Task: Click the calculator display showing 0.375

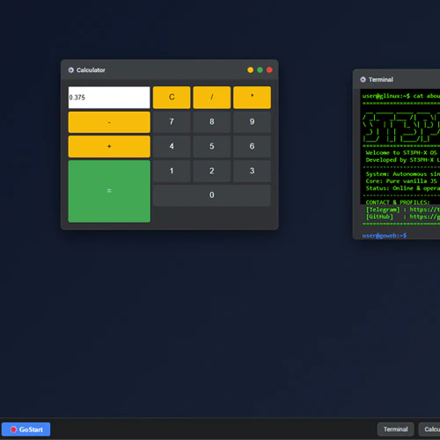Action: [109, 98]
